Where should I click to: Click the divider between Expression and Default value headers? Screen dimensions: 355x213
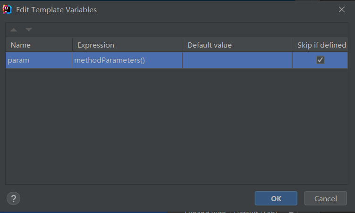(x=183, y=45)
